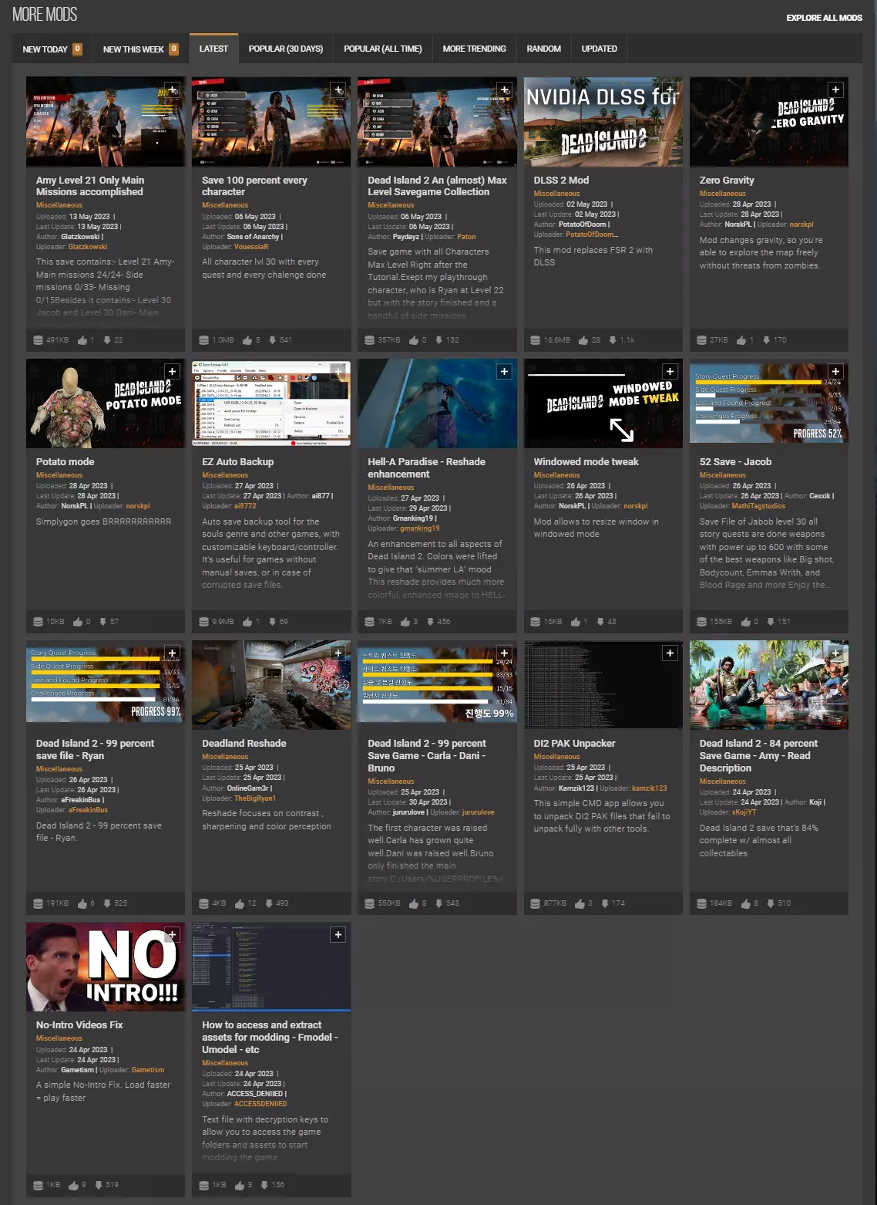The image size is (877, 1205).
Task: Open the Popular (30 Days) tab
Action: pyautogui.click(x=286, y=49)
